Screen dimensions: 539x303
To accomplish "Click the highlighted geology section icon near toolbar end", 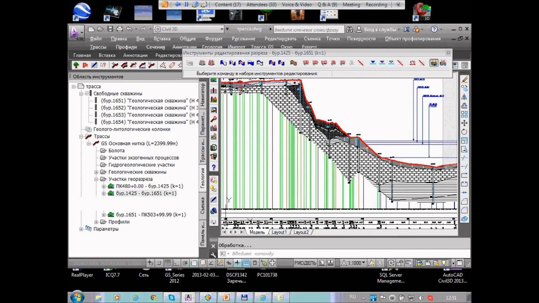I will coord(434,63).
